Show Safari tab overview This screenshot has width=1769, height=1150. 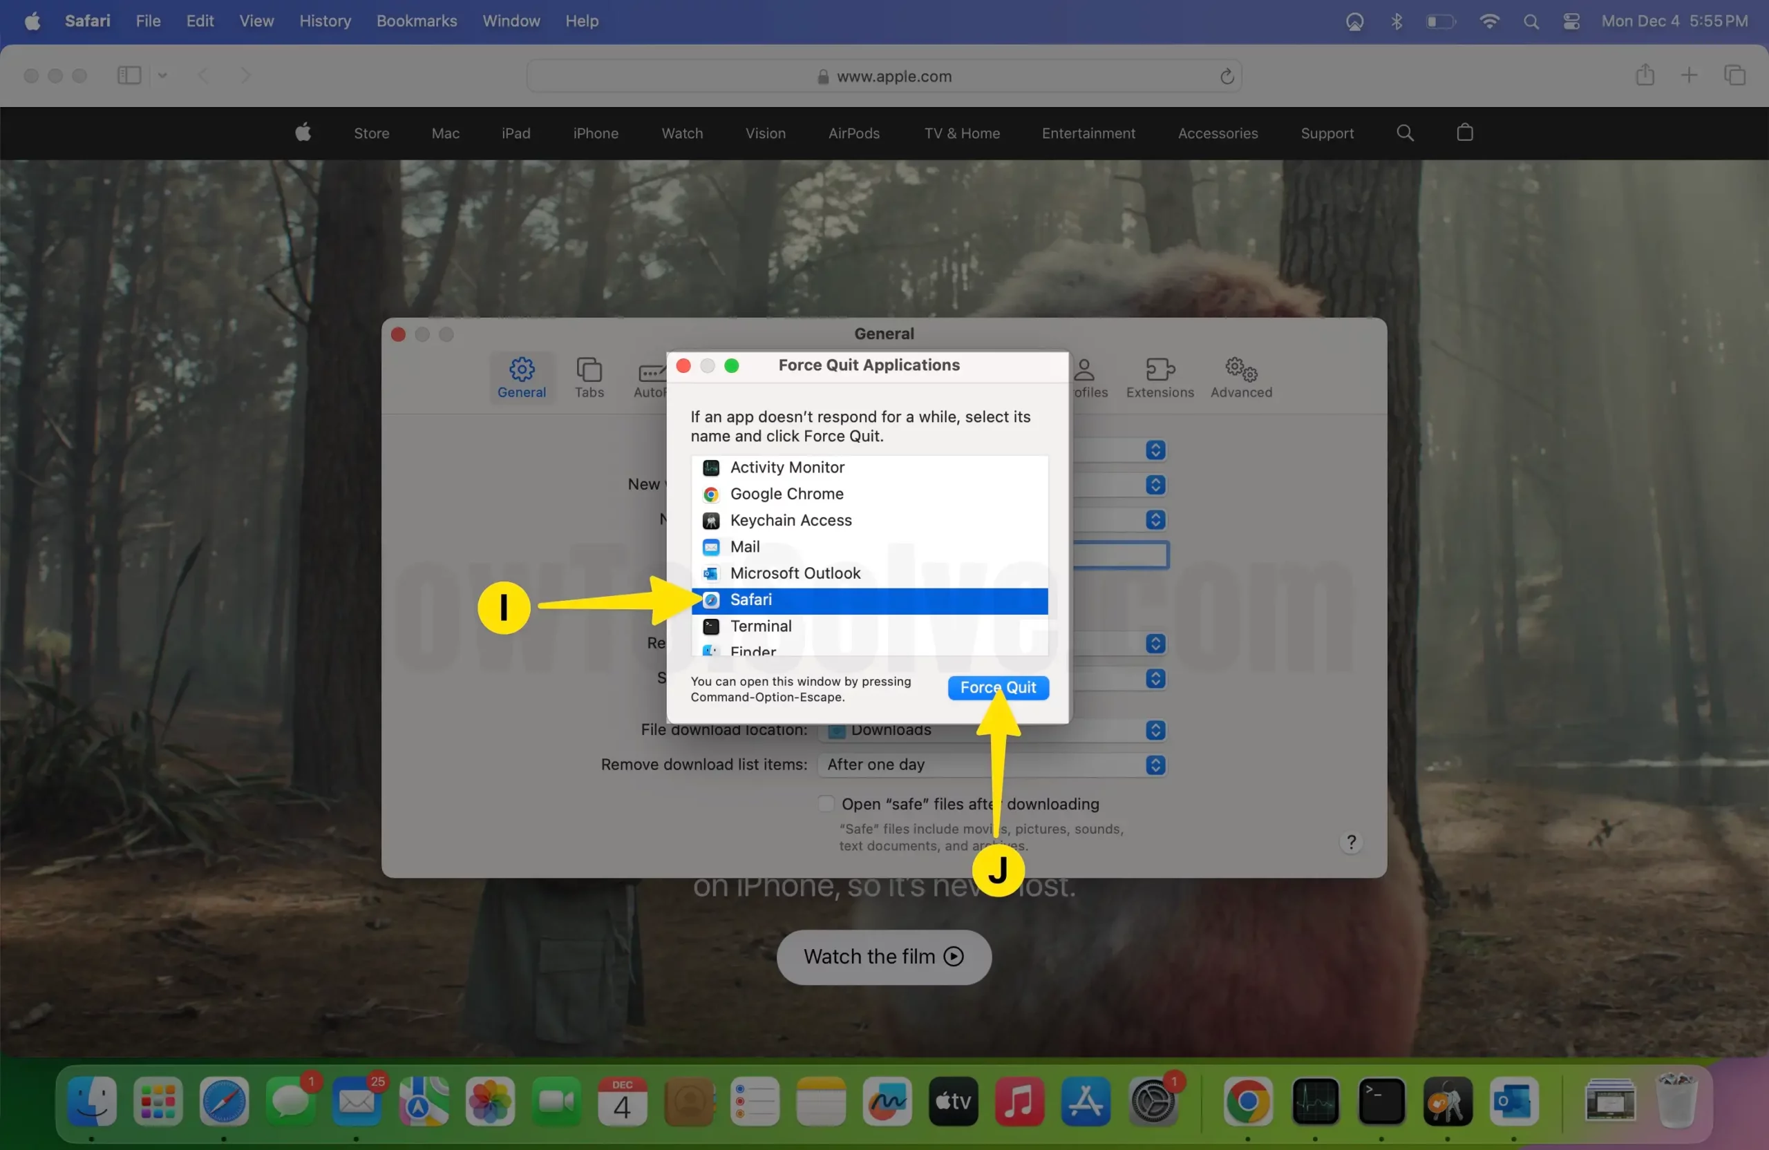pos(1735,75)
